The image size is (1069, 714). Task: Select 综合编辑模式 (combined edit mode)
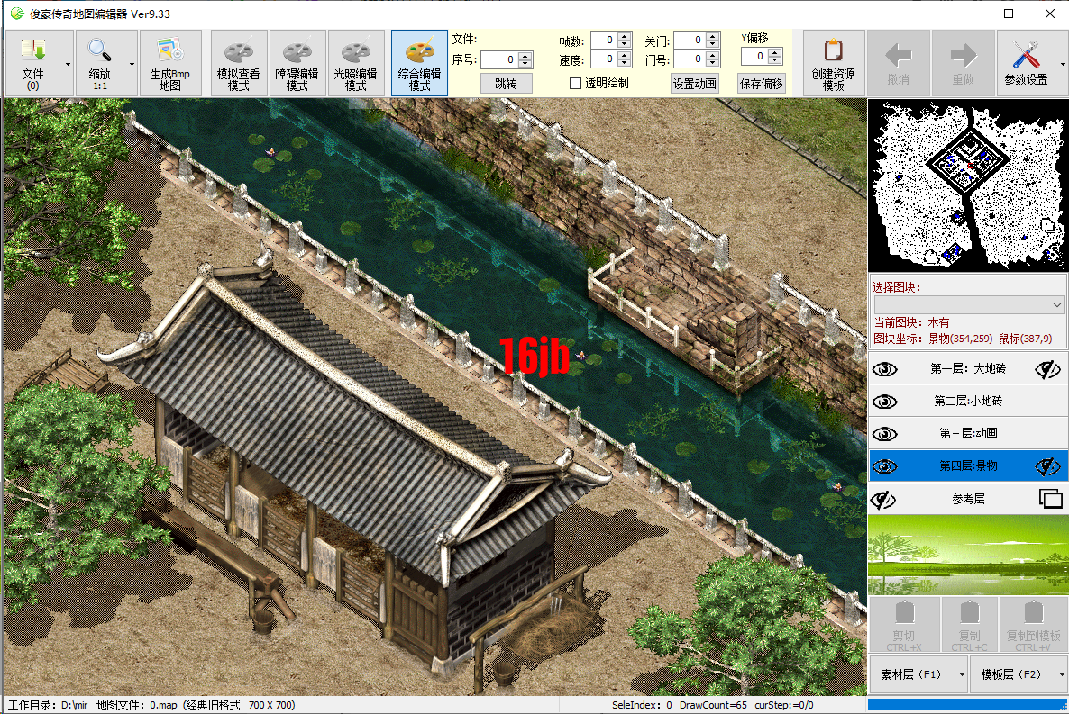(x=418, y=62)
